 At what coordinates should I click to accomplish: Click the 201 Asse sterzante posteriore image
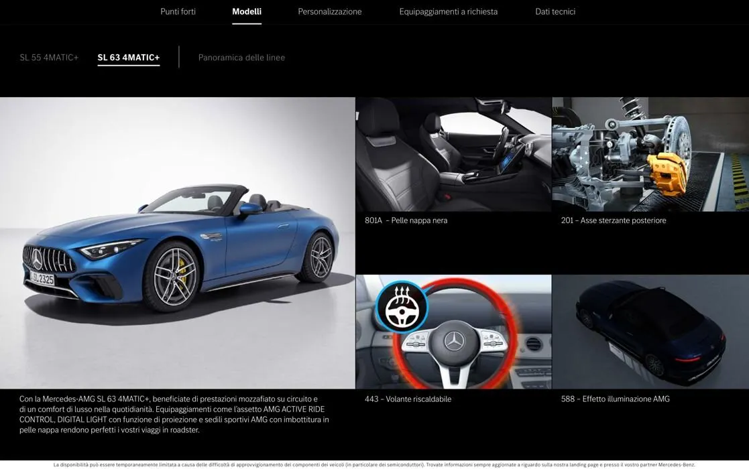pyautogui.click(x=650, y=154)
